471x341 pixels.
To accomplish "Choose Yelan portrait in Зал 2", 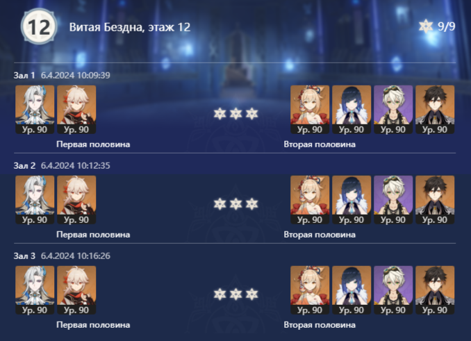I will click(352, 199).
